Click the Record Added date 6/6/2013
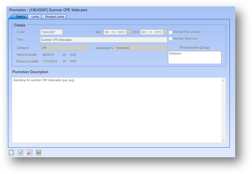252x174 pixels. point(48,55)
